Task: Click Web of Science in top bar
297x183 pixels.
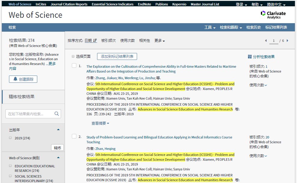Action: pyautogui.click(x=20, y=4)
